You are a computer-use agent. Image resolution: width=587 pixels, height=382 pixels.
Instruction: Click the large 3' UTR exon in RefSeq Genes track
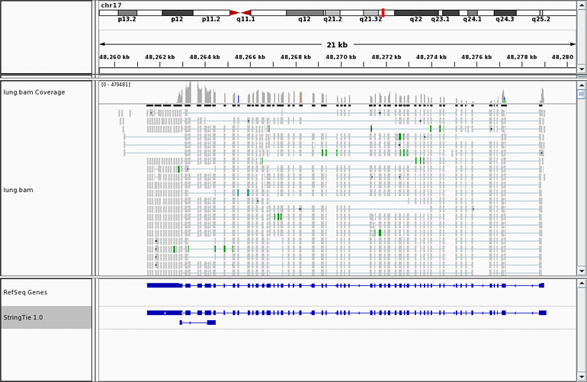pos(165,285)
